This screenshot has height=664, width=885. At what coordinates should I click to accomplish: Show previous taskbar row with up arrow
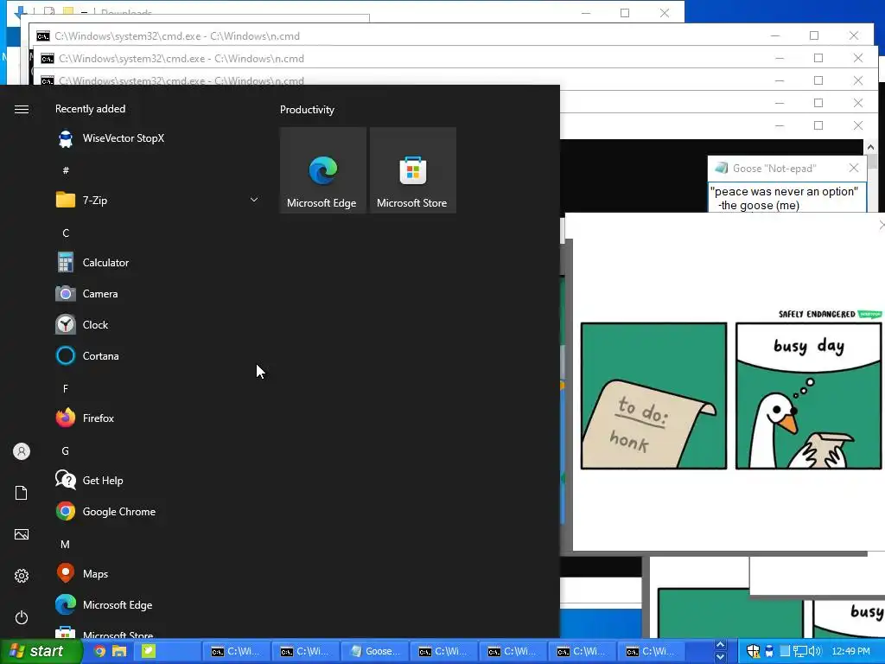pyautogui.click(x=720, y=645)
